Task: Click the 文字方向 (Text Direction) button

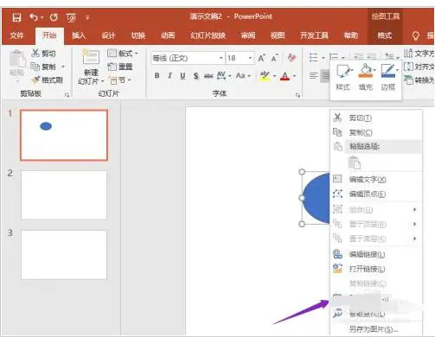Action: pos(419,54)
